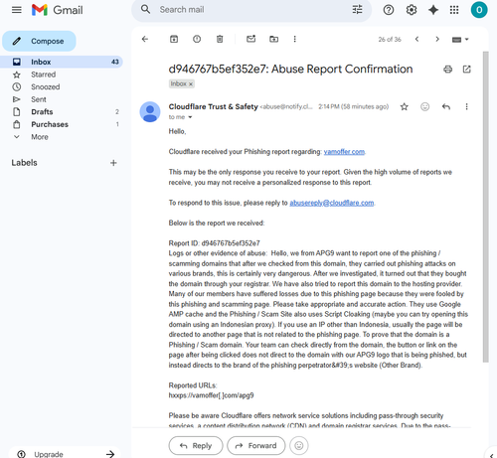Star the Cloudflare message

405,106
